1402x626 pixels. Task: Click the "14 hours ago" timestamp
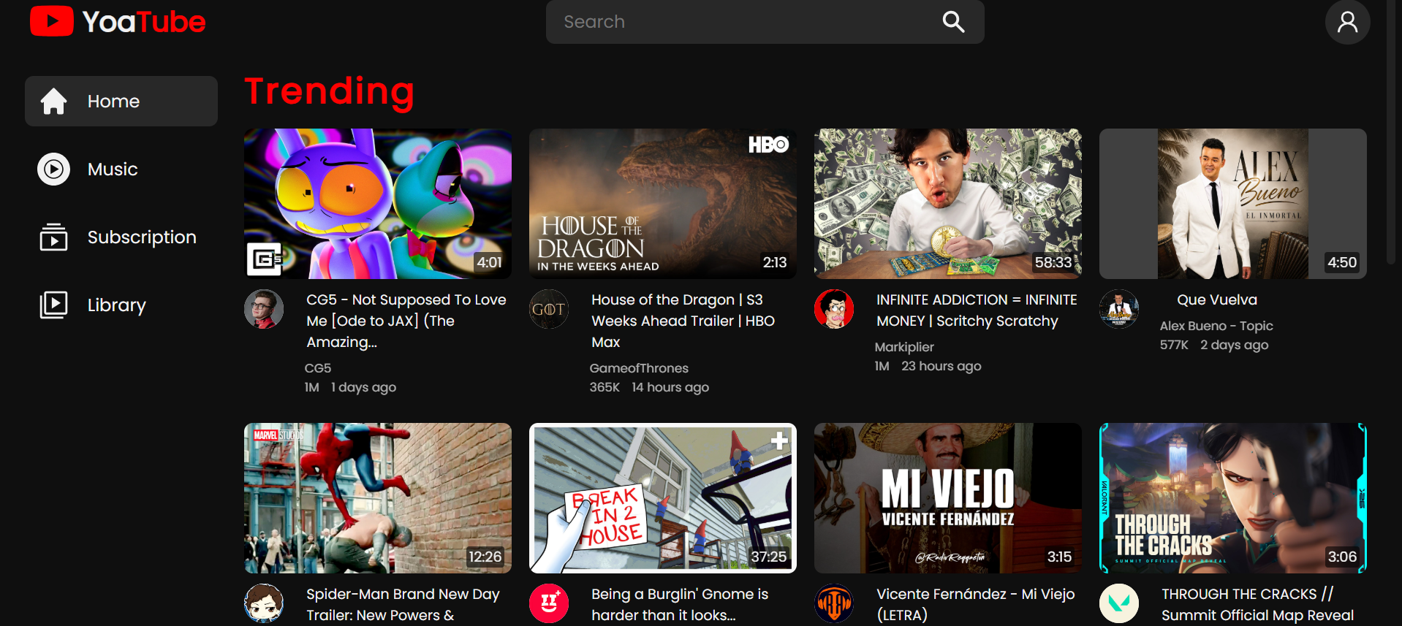670,387
